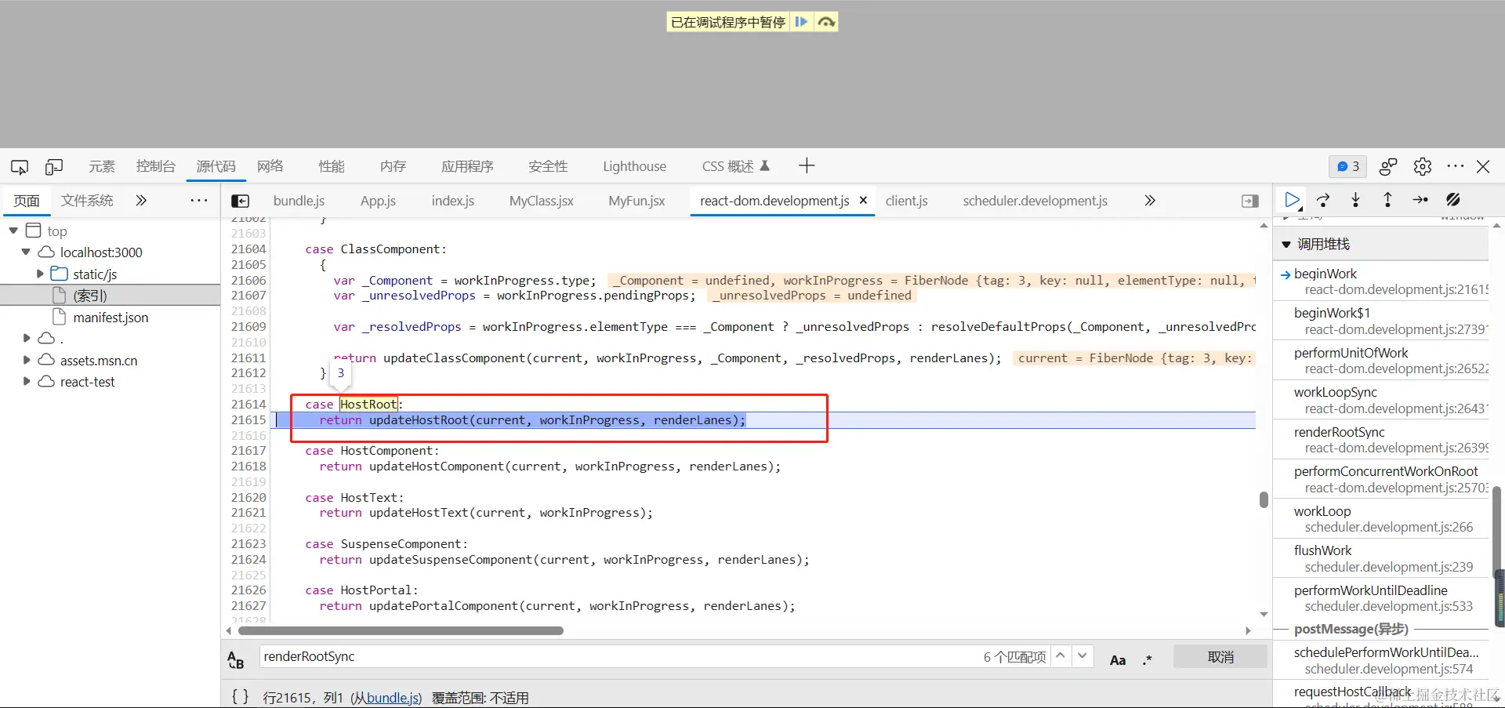
Task: Open the CSS 概述 tab
Action: 735,166
